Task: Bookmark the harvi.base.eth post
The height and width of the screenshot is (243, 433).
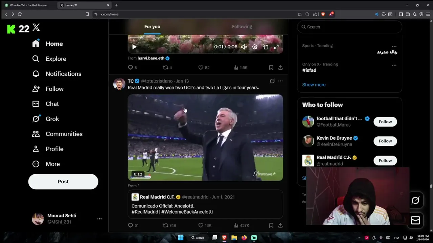Action: tap(271, 67)
